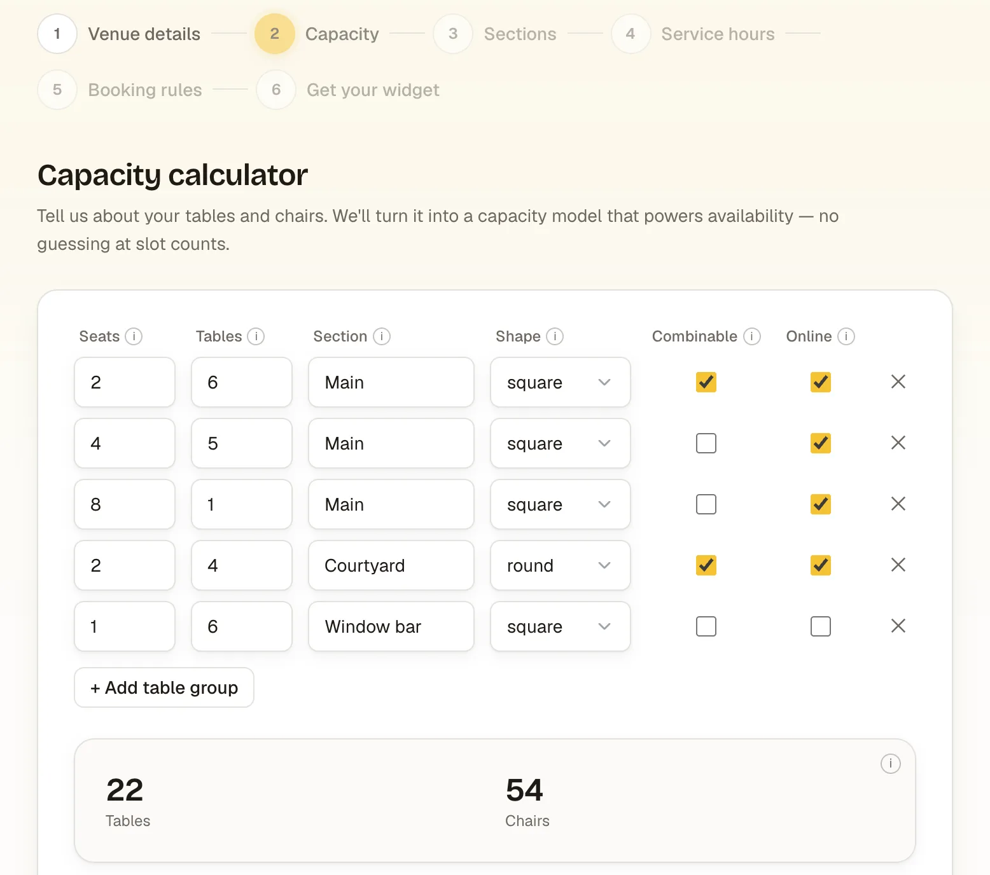Remove the 2-seat Main table group
This screenshot has height=875, width=990.
click(898, 382)
